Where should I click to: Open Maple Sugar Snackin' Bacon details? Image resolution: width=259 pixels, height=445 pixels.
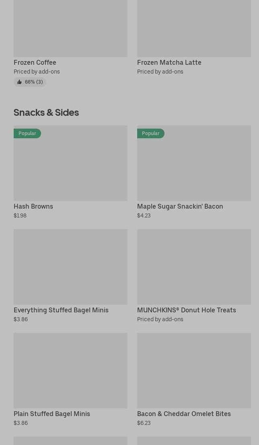pyautogui.click(x=180, y=206)
